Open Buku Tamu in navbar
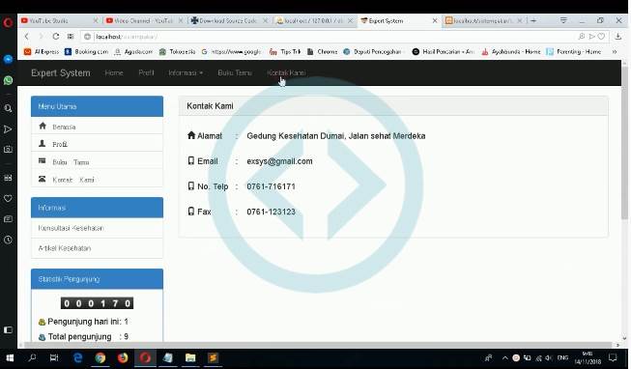 (235, 72)
